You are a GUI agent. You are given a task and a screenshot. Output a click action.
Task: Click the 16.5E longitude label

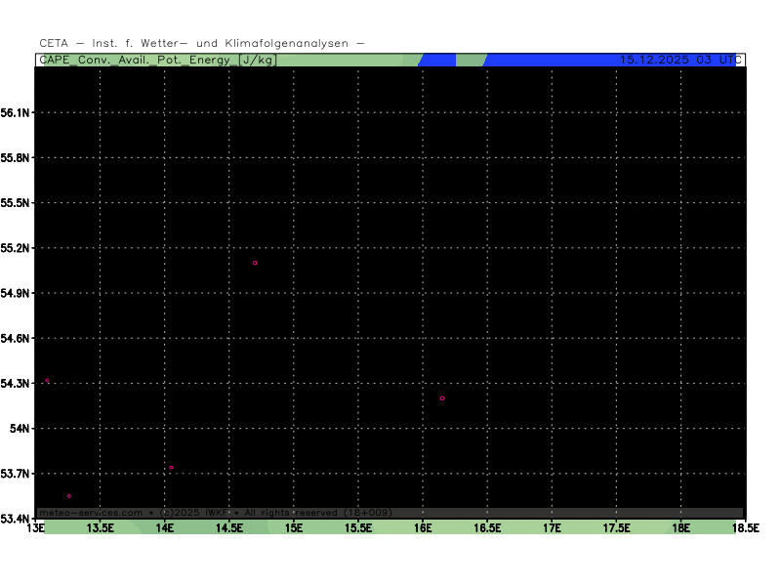487,528
